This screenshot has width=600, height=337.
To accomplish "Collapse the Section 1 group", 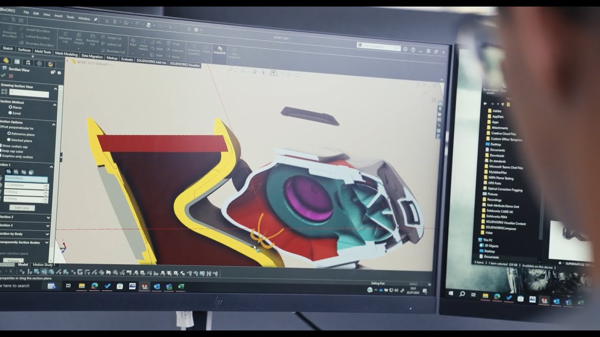I will pyautogui.click(x=51, y=167).
